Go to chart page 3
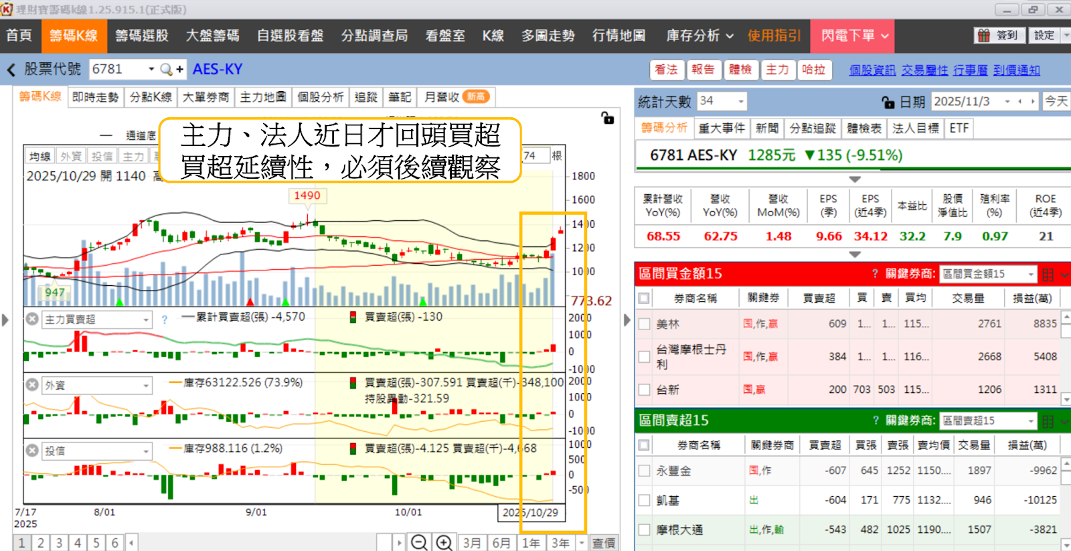 click(x=59, y=542)
